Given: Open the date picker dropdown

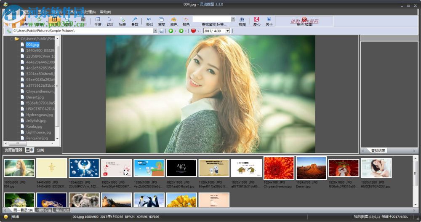Looking at the screenshot, I should (227, 31).
